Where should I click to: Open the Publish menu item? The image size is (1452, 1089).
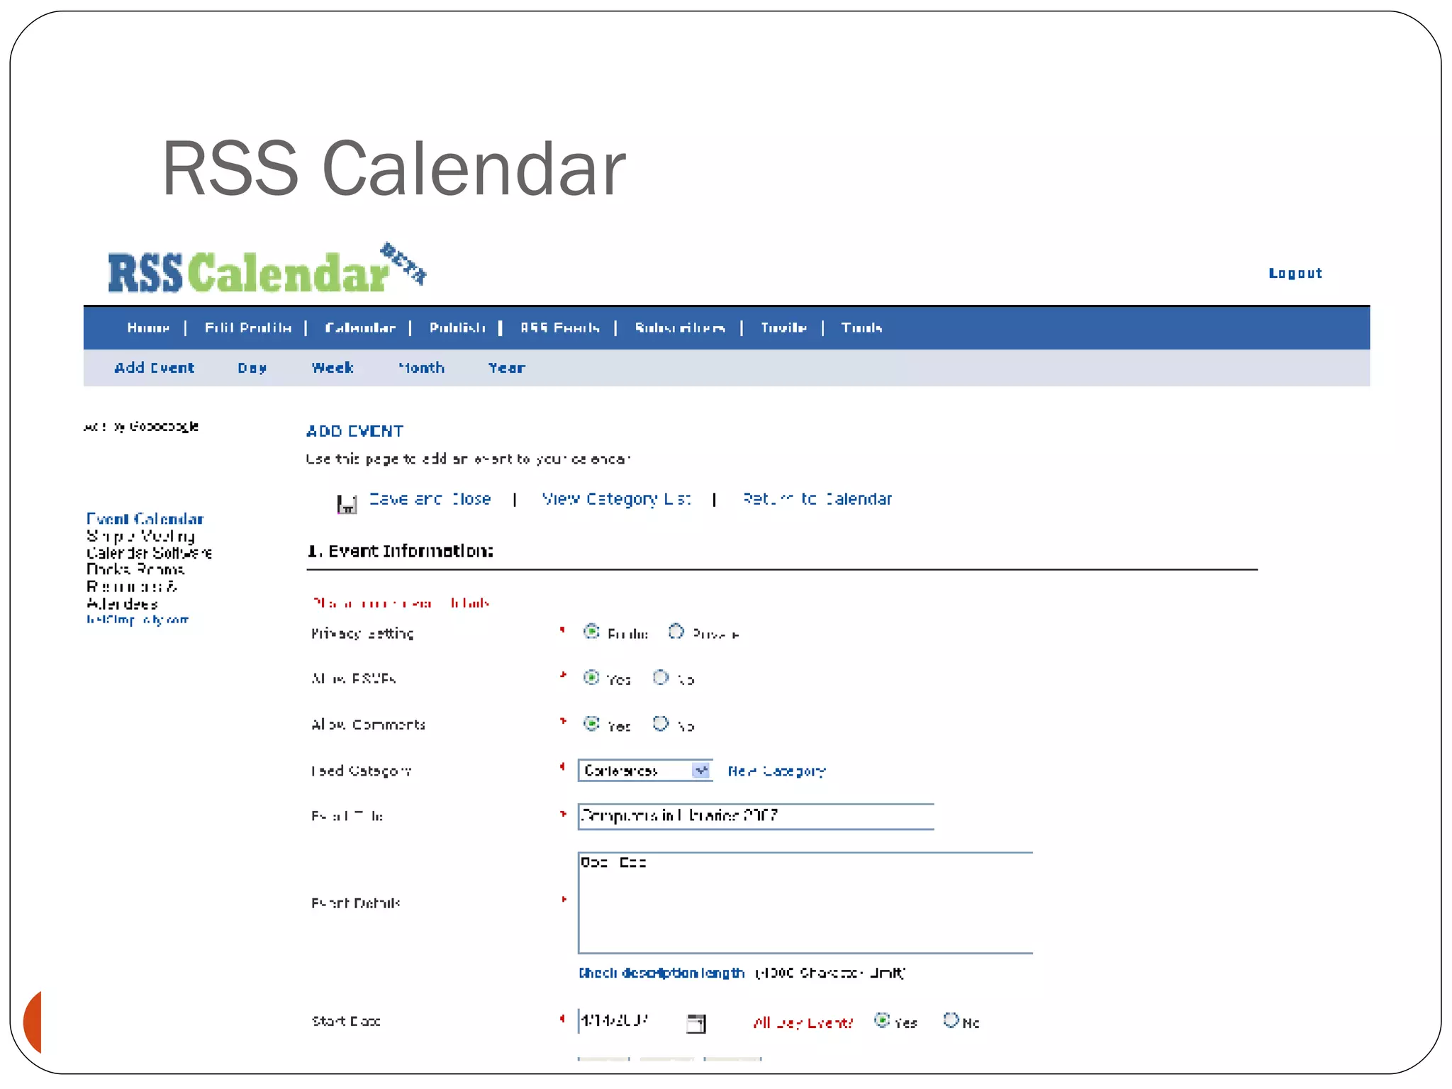(457, 328)
